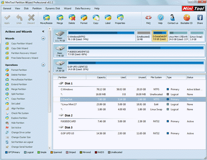Open the Data Recovery menu
The width and height of the screenshot is (207, 160).
click(x=83, y=8)
